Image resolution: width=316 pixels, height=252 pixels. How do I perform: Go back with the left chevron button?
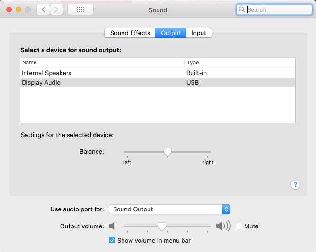tap(44, 9)
